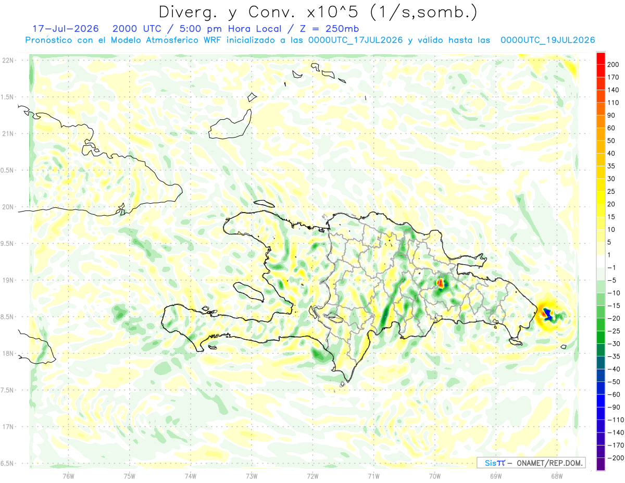Click the "9.5N" latitude label

(8, 244)
